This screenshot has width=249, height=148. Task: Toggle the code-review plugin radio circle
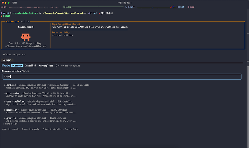click(x=5, y=93)
